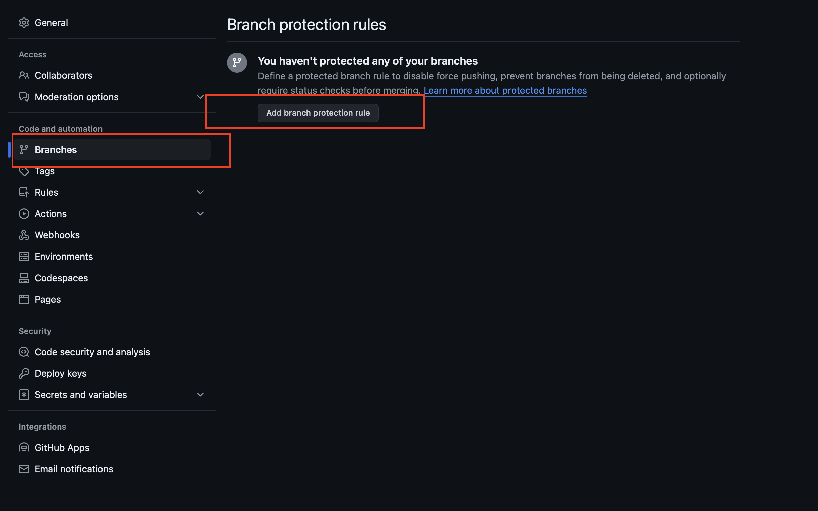Screen dimensions: 818x511
Task: Click the Deploy keys key icon
Action: tap(24, 373)
